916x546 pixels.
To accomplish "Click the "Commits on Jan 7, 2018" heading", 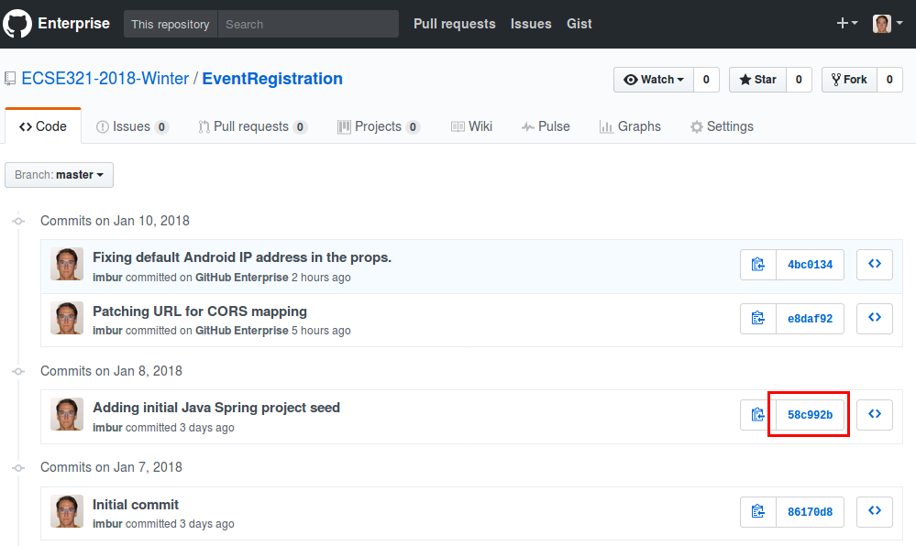I will [111, 467].
